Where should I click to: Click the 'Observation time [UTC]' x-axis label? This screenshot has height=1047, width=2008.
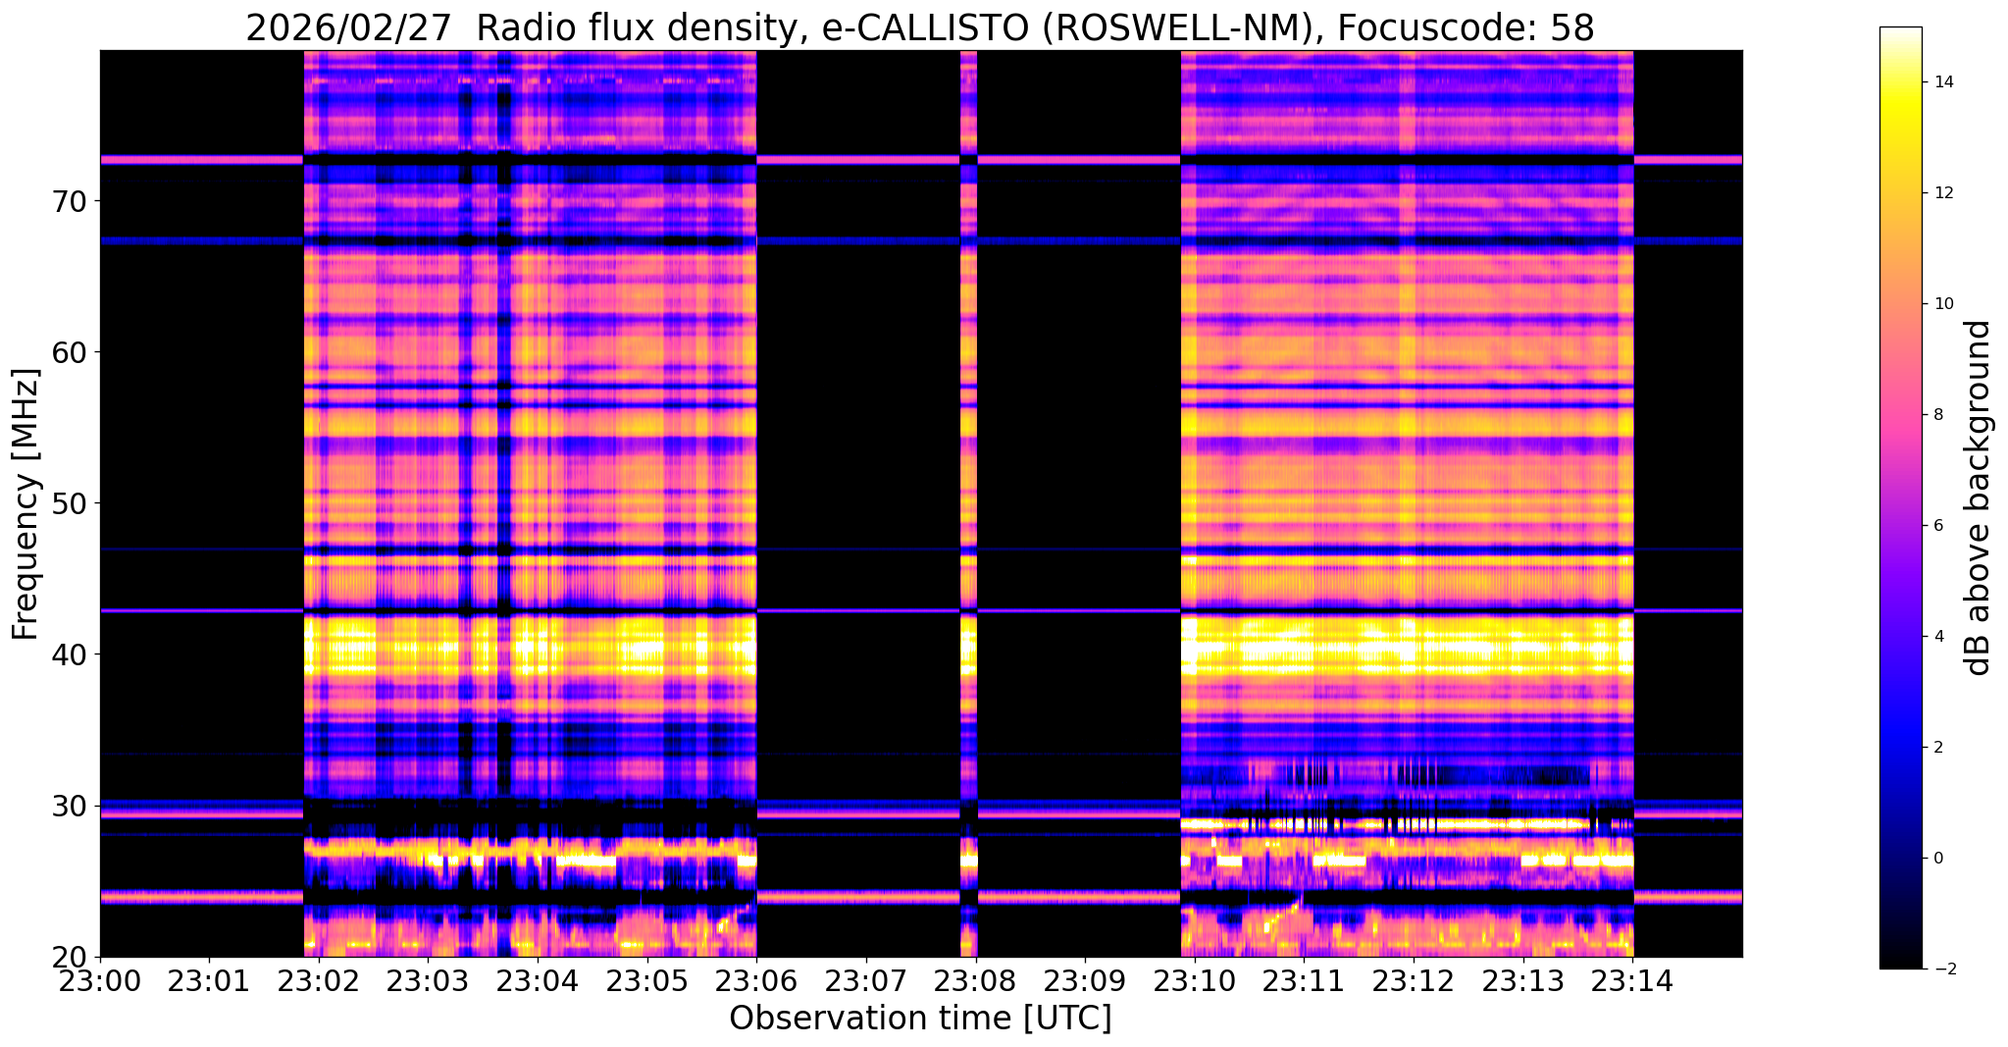tap(920, 1019)
